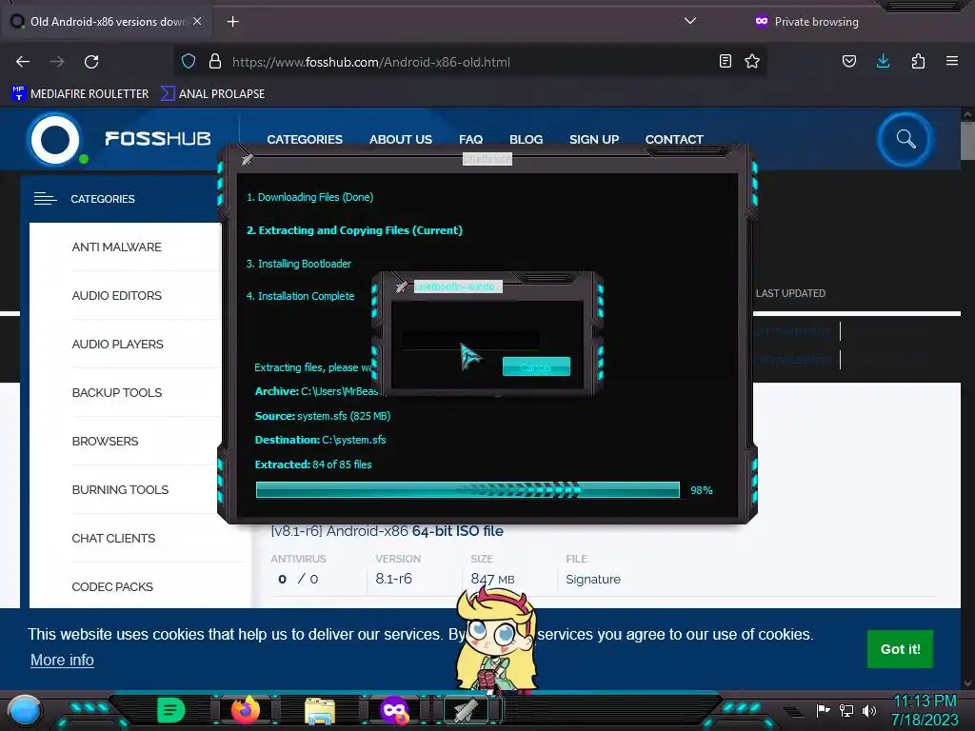Click '3. Installing Bootloader' step text
This screenshot has height=731, width=975.
click(x=299, y=264)
